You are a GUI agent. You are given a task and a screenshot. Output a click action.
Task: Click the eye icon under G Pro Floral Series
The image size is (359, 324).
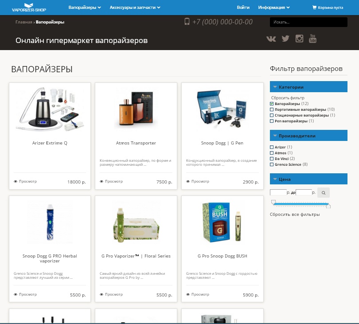[x=101, y=294]
